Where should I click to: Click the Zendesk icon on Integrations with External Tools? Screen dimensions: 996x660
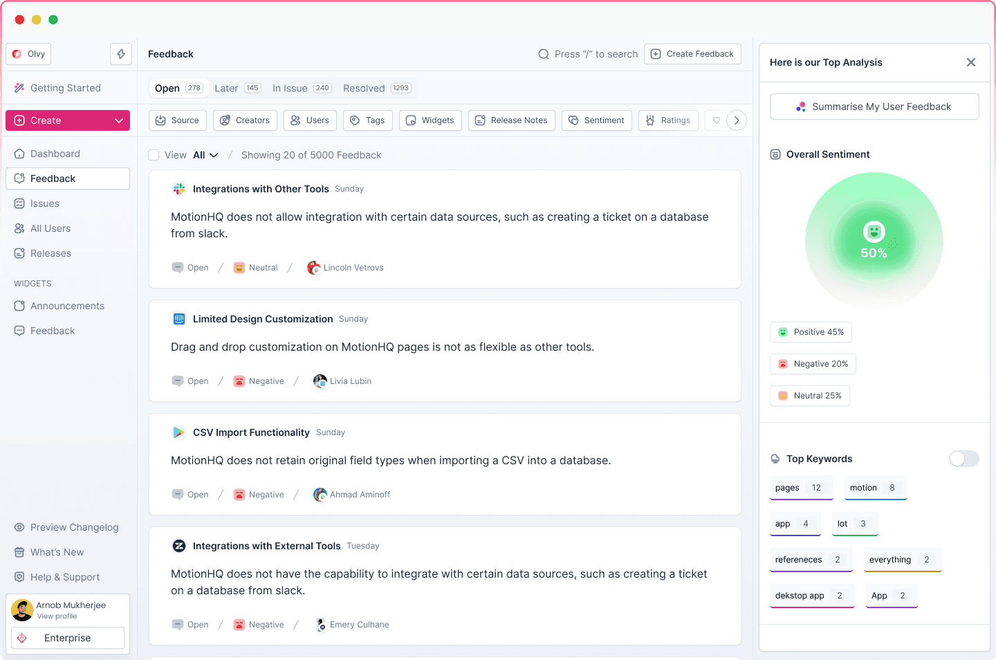[x=179, y=546]
